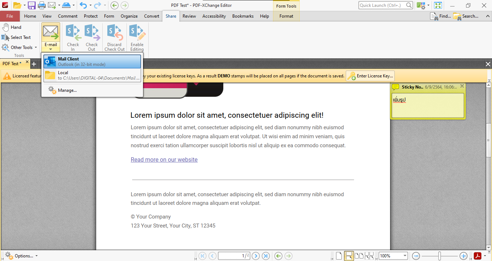Screen dimensions: 492x261
Task: Open the Accessibility ribbon tab
Action: click(214, 16)
